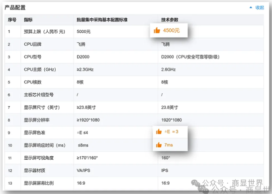
Task: Select the 产品配置 section title
Action: pyautogui.click(x=15, y=7)
